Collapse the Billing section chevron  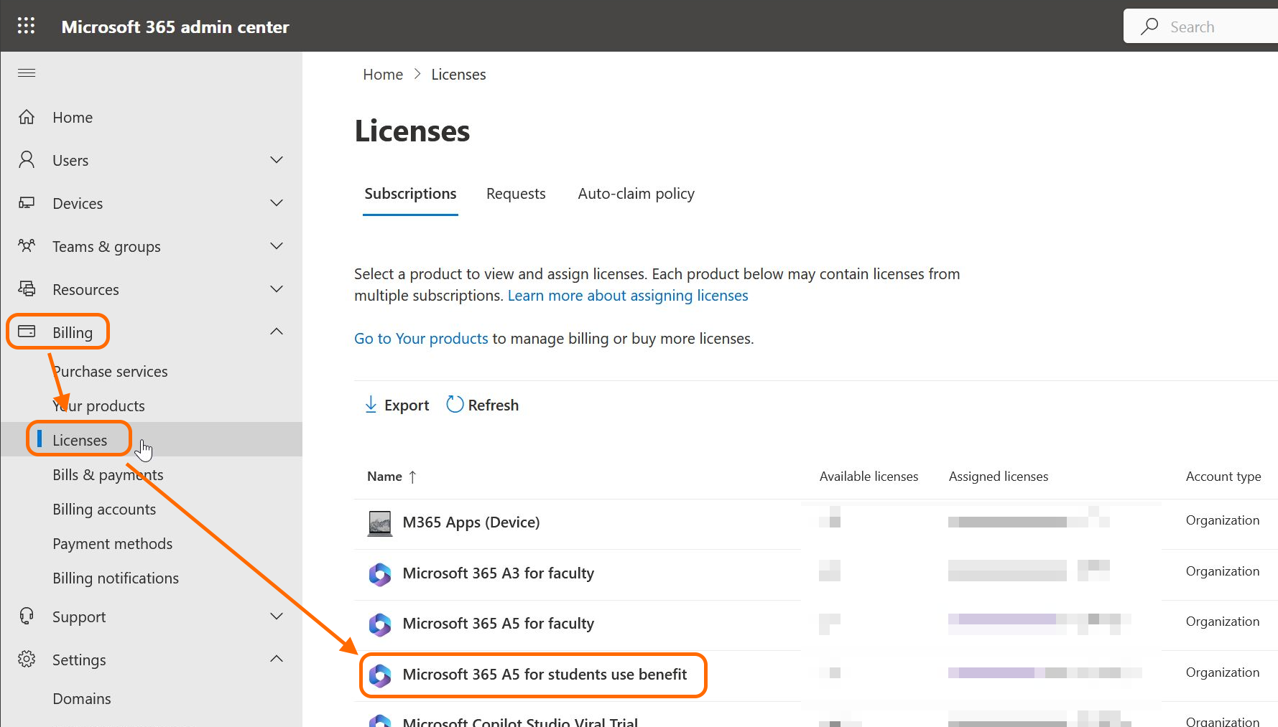click(x=277, y=332)
